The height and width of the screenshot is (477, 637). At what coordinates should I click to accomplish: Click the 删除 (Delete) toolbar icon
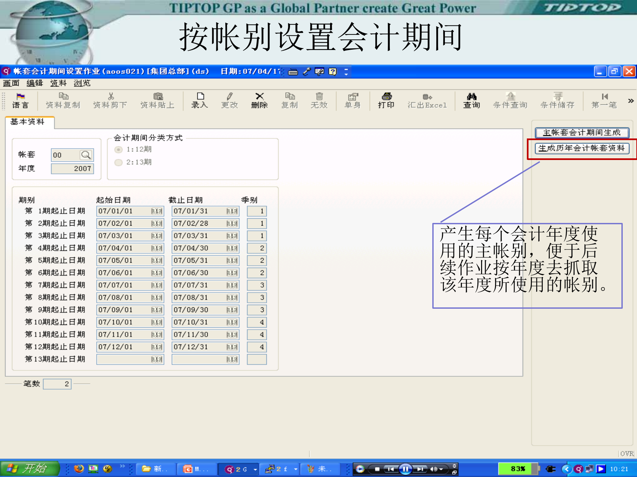pyautogui.click(x=259, y=101)
